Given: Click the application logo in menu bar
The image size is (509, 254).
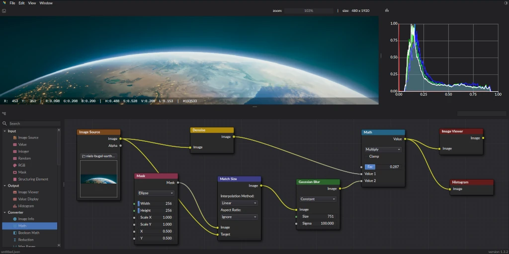Looking at the screenshot, I should pos(4,3).
